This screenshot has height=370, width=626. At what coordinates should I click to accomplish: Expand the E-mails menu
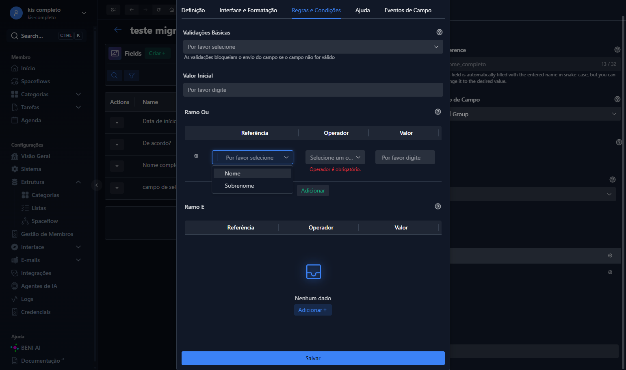click(47, 260)
